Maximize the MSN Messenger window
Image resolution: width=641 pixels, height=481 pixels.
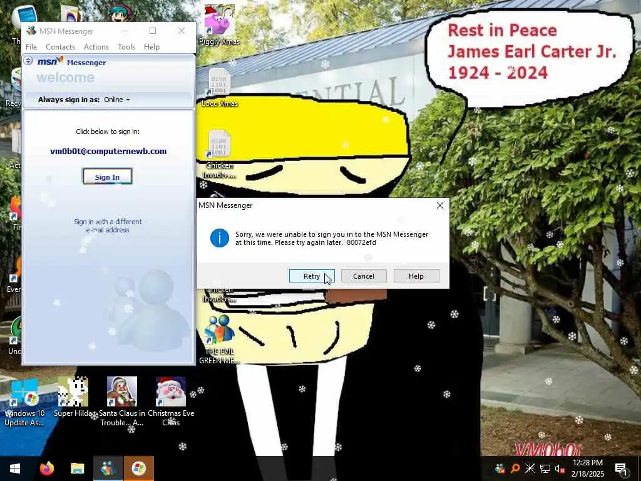click(153, 31)
